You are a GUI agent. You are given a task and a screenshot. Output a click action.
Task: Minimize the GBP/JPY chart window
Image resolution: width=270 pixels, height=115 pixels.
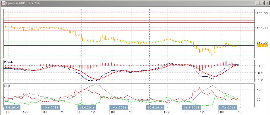click(258, 3)
